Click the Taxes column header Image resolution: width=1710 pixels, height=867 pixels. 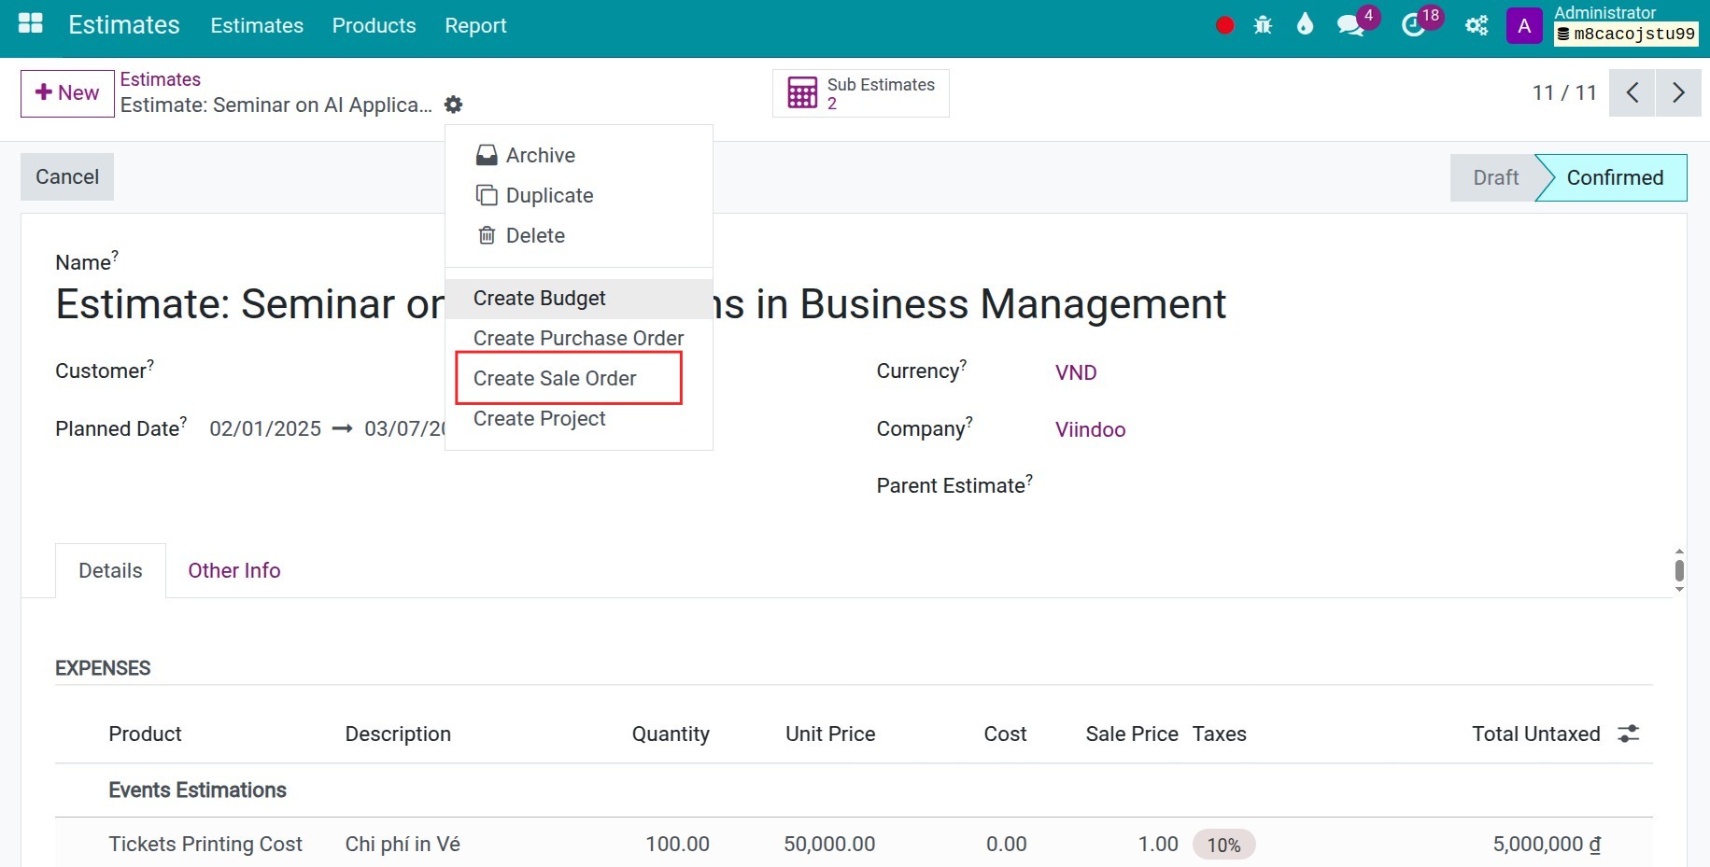point(1220,734)
